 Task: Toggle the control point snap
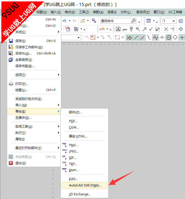click(x=149, y=38)
